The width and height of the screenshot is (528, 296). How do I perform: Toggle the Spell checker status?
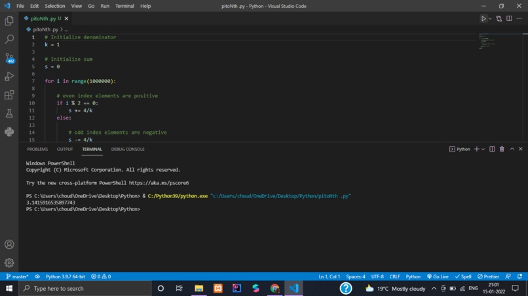[x=463, y=276]
